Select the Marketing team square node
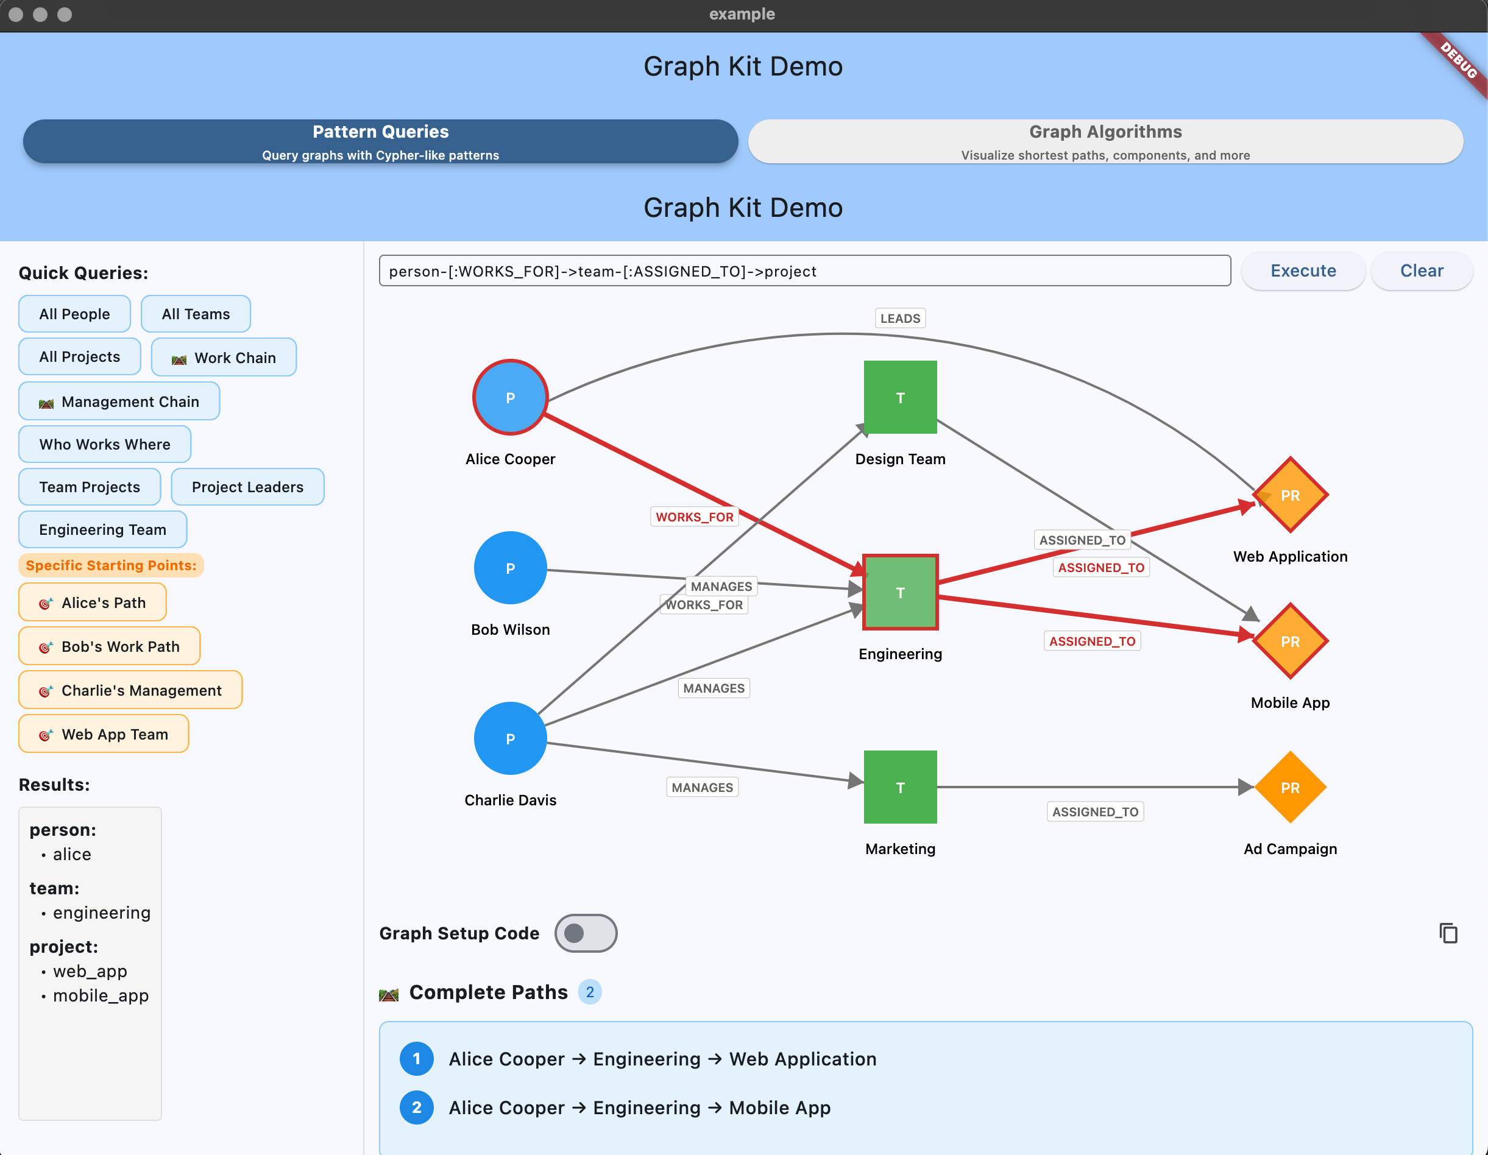Image resolution: width=1488 pixels, height=1155 pixels. pos(900,787)
